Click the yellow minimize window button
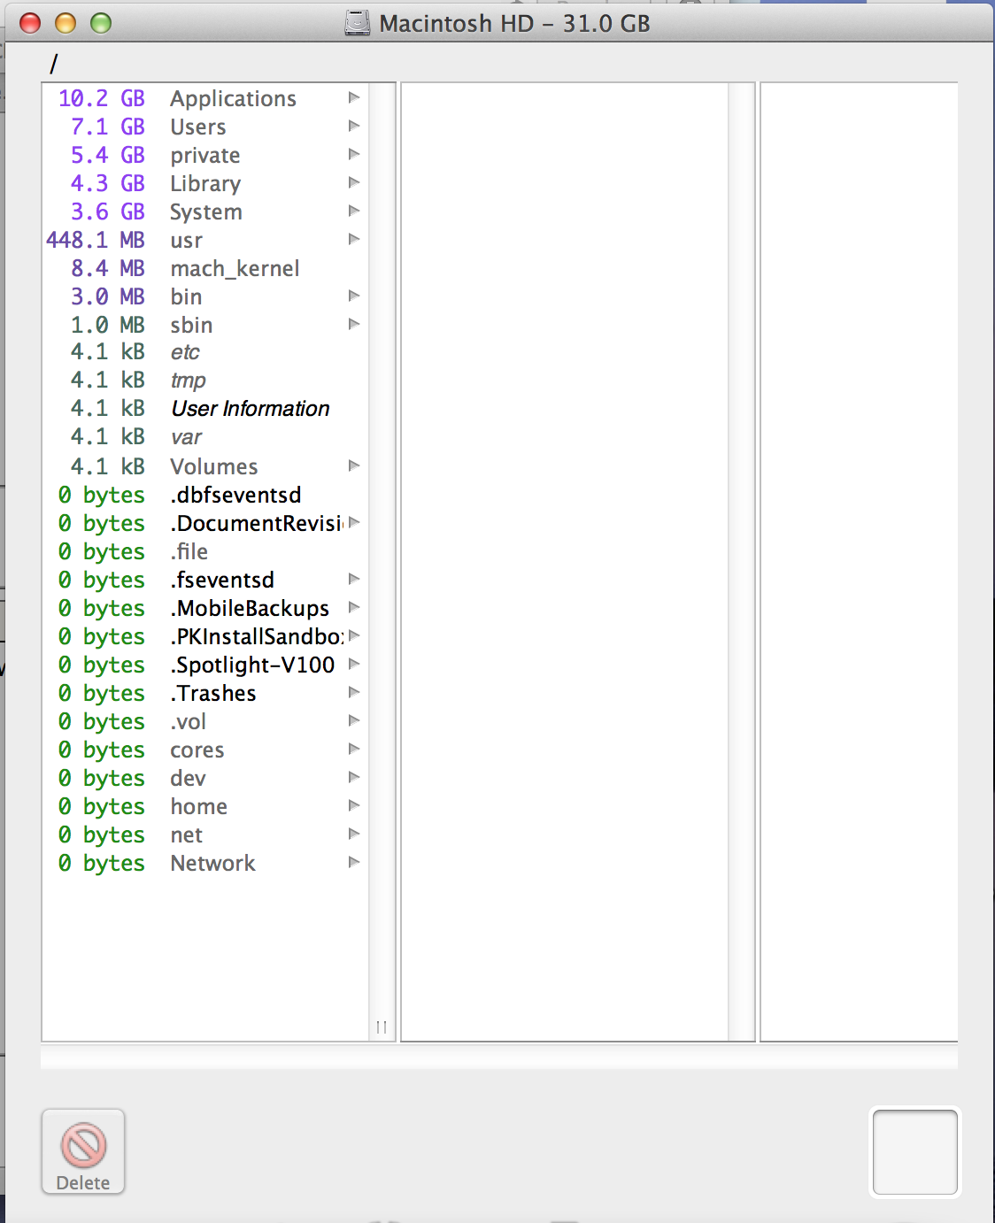The height and width of the screenshot is (1223, 995). (x=66, y=23)
